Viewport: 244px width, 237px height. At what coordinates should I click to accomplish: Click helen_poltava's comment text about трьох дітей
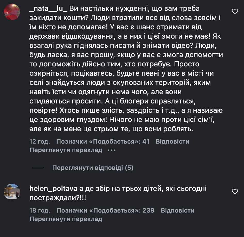click(142, 189)
